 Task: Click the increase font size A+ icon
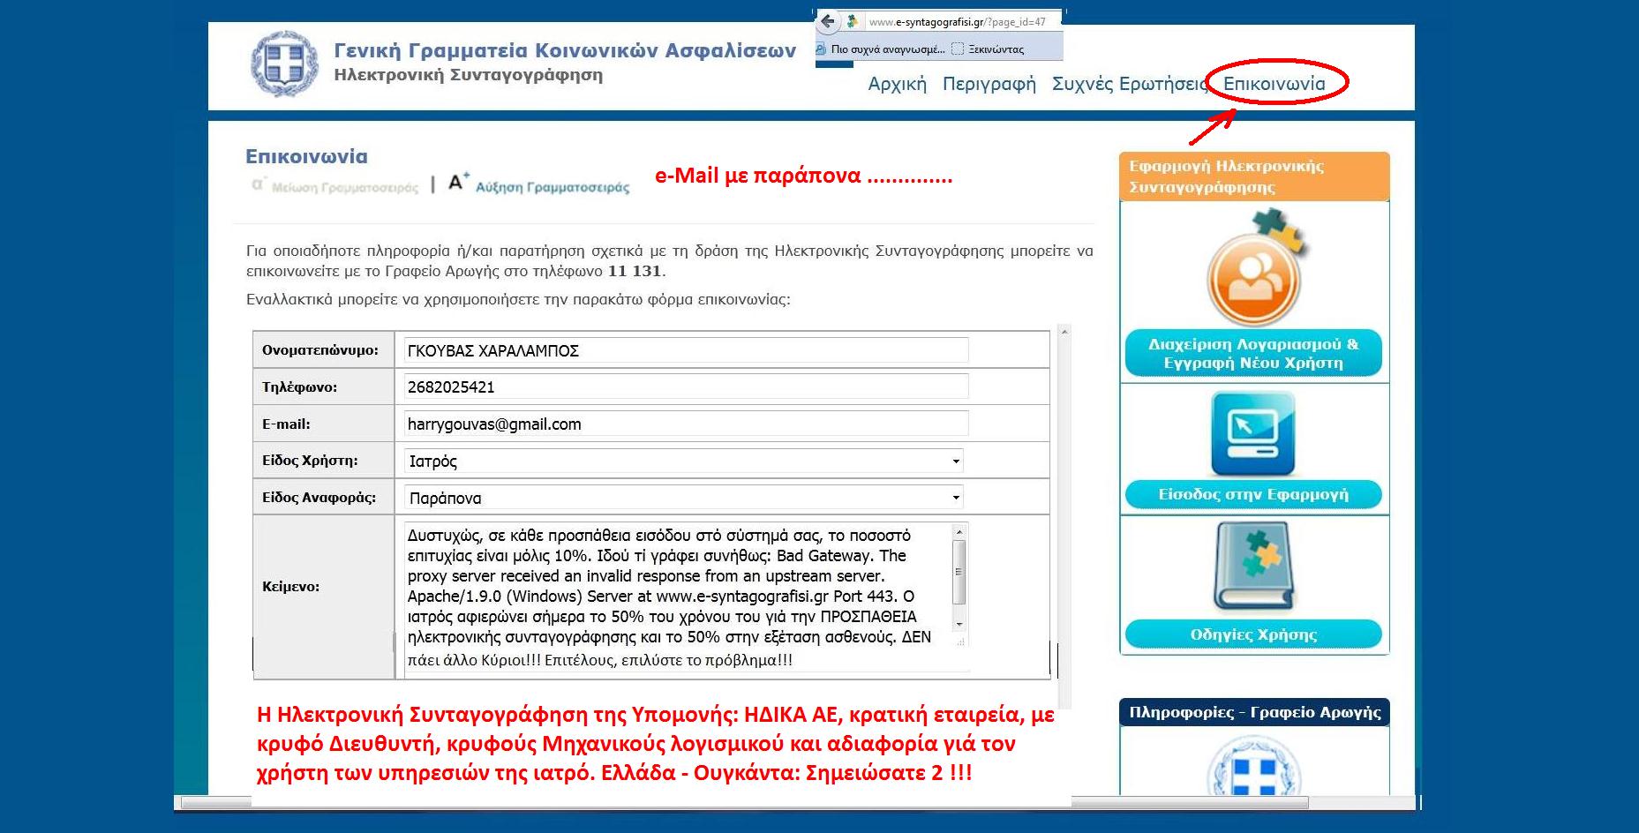[459, 183]
